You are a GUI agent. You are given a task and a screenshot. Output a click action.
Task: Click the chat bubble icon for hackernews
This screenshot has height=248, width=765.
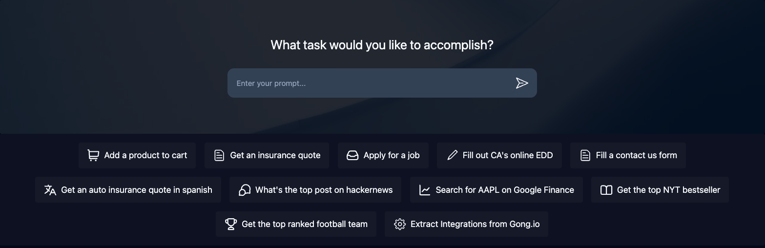244,190
